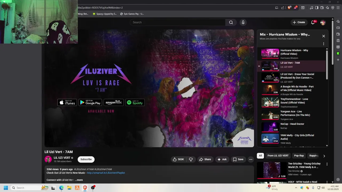
Task: Click the Subscribe button
Action: pos(86,159)
